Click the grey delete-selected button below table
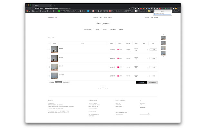206x129 pixels. pyautogui.click(x=58, y=82)
